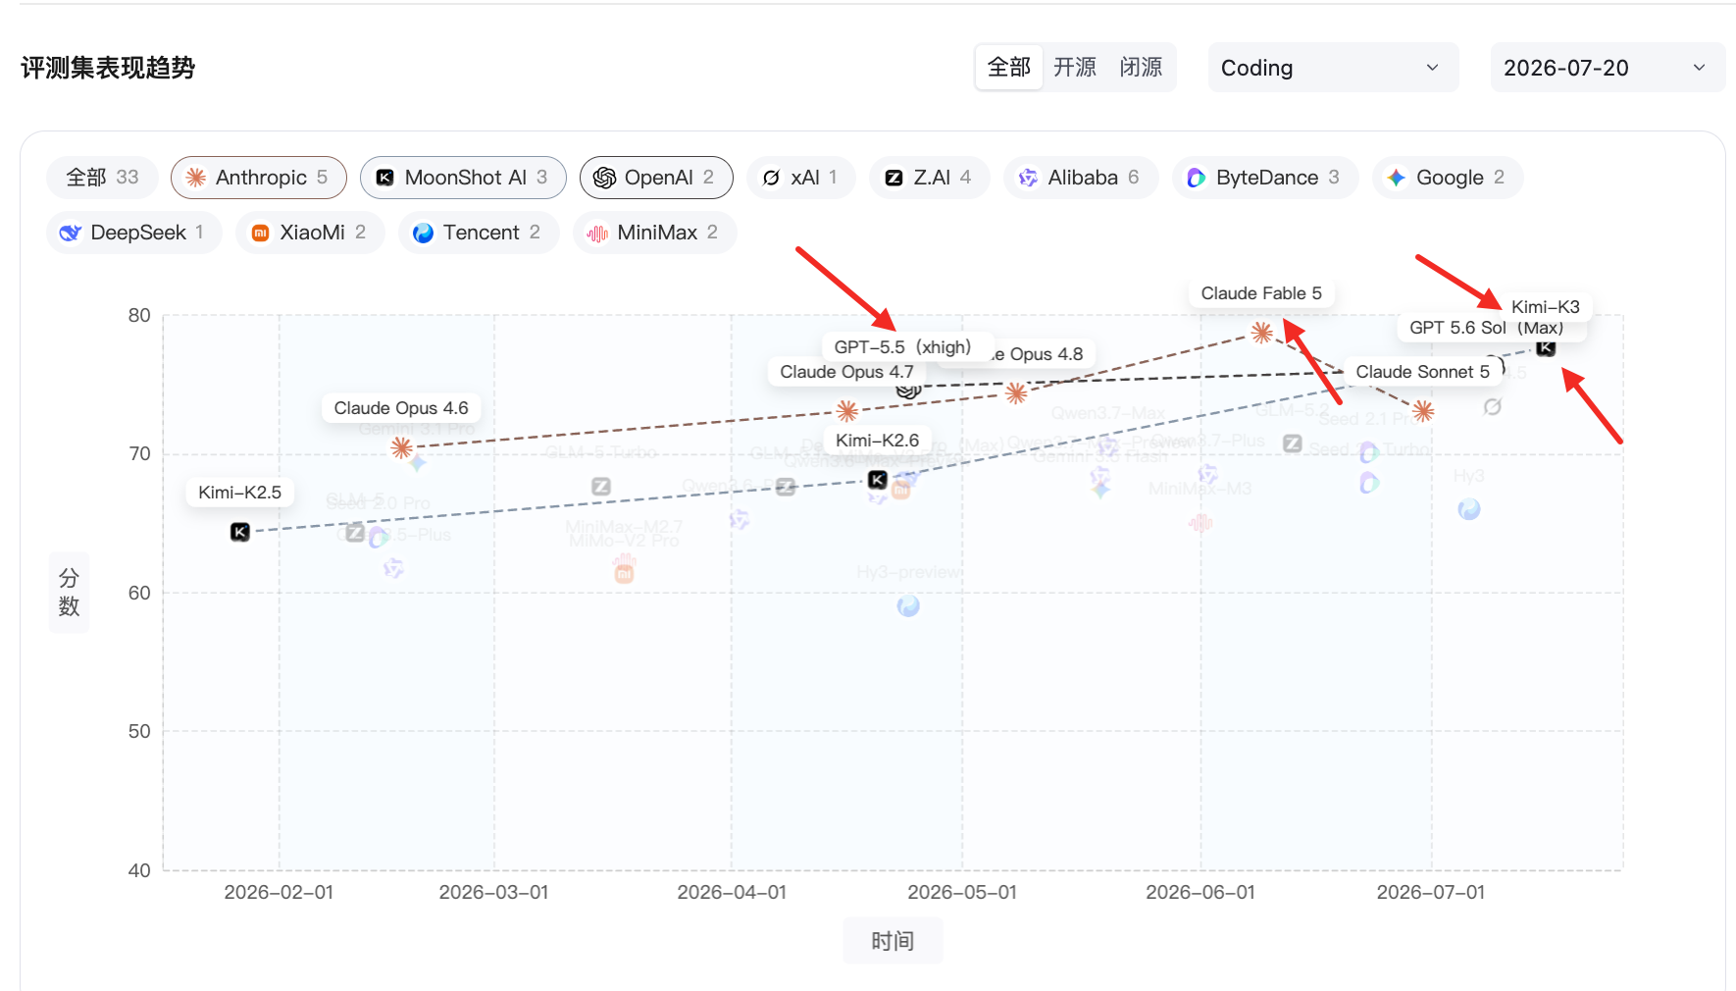This screenshot has width=1736, height=991.
Task: Toggle the 全部 33 vendor chip
Action: (102, 178)
